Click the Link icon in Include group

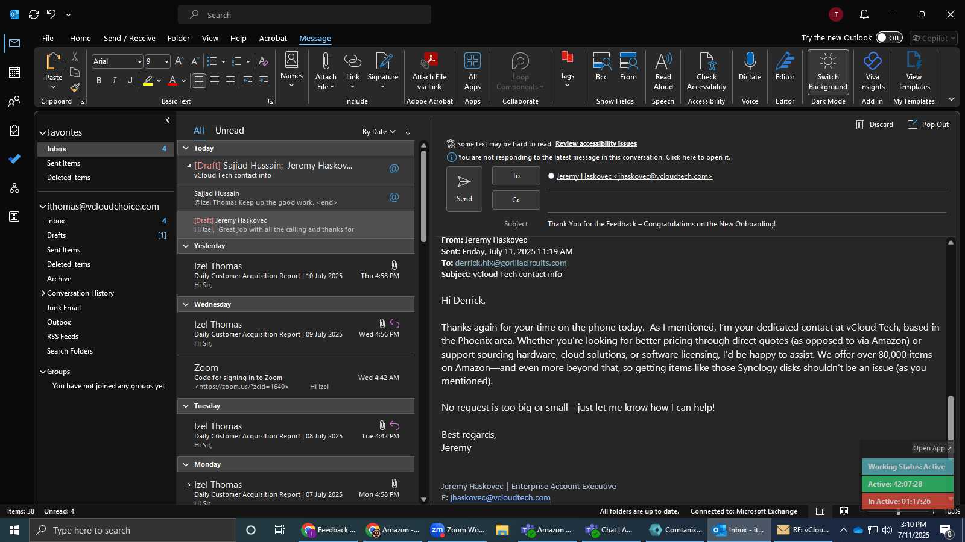(353, 61)
